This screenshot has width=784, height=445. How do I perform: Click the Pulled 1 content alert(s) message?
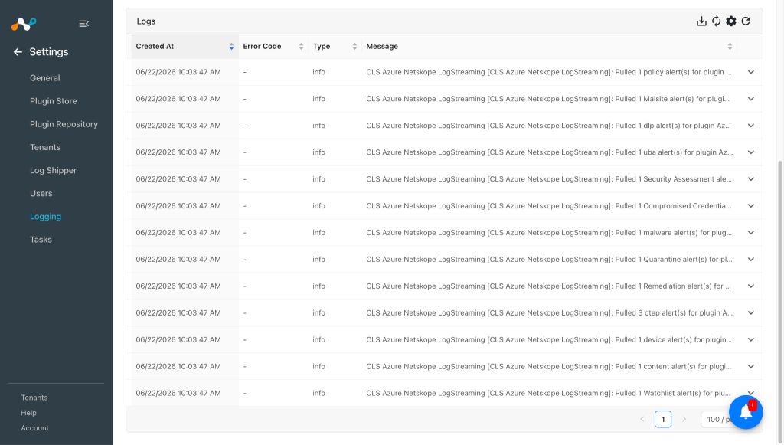(x=548, y=367)
